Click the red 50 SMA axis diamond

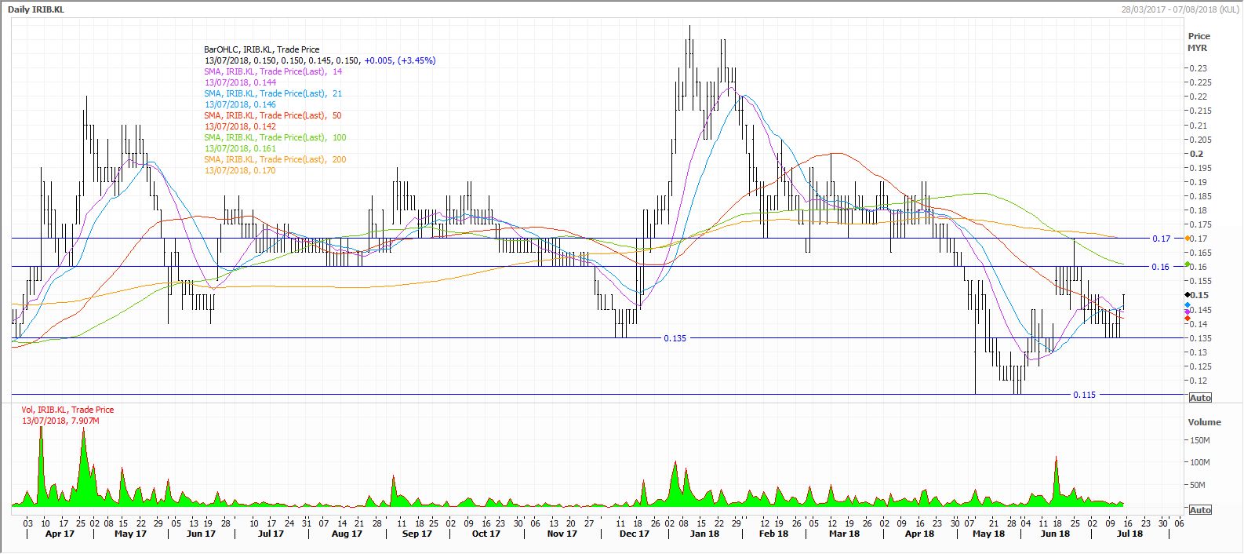pyautogui.click(x=1188, y=318)
